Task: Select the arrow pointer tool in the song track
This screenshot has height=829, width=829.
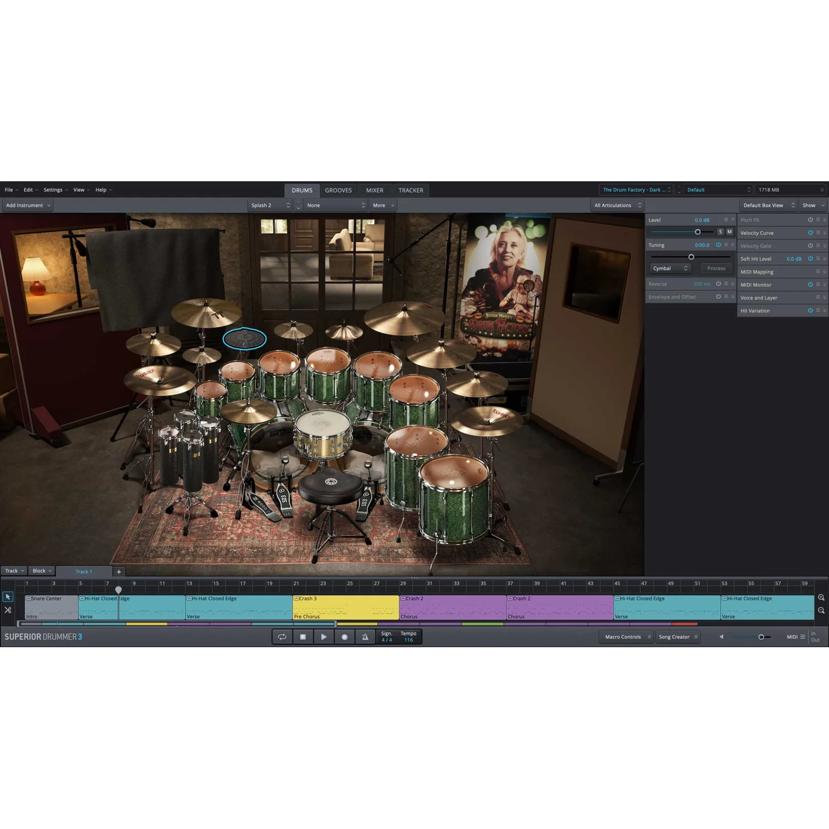Action: [8, 597]
